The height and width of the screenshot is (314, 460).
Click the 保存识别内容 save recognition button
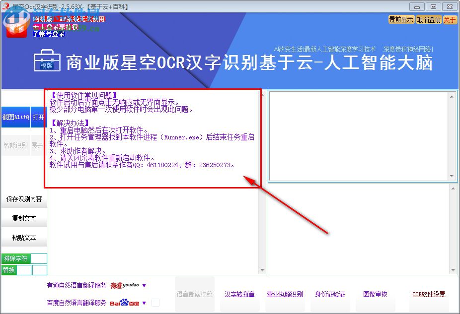[x=23, y=198]
